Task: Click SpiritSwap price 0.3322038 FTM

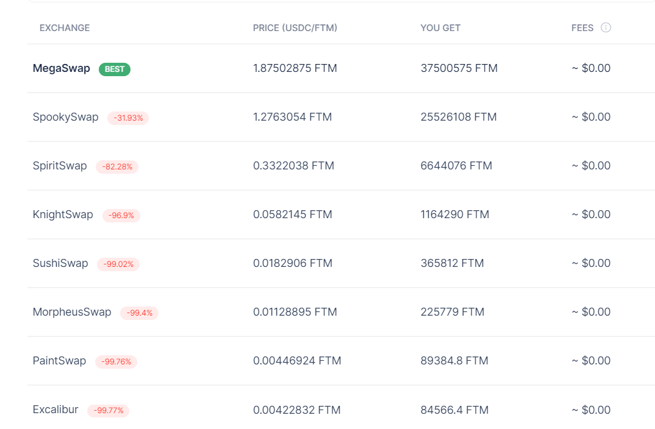Action: coord(294,166)
